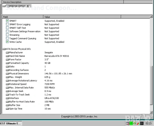Open the EVEREST Ultimate taskbar button
154x126 pixels.
[11, 123]
